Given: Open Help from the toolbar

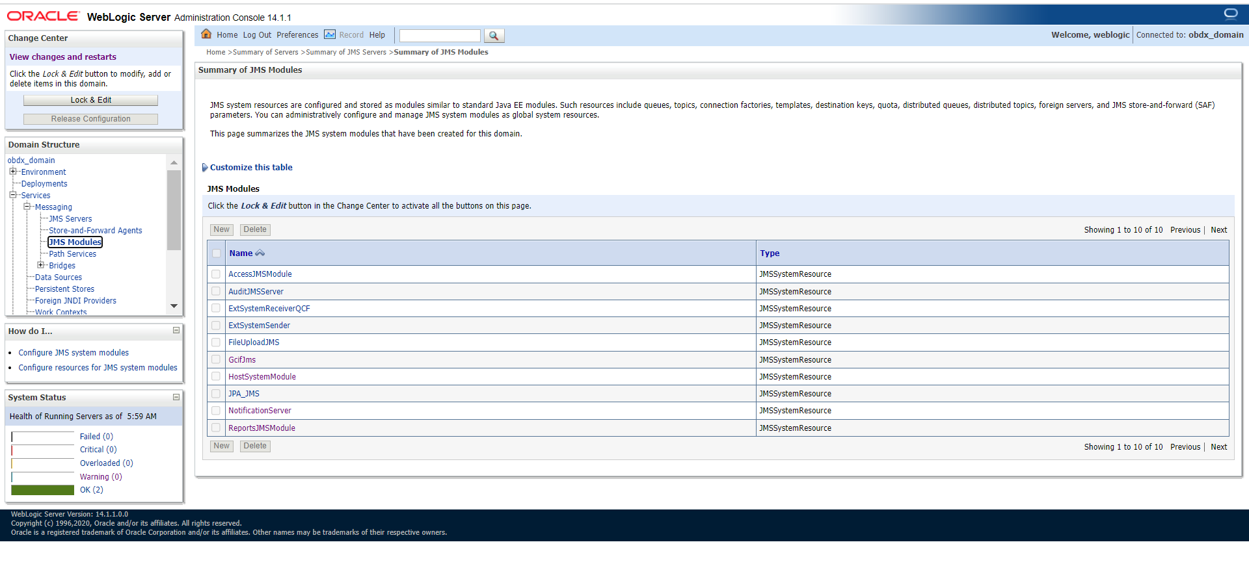Looking at the screenshot, I should pyautogui.click(x=377, y=35).
